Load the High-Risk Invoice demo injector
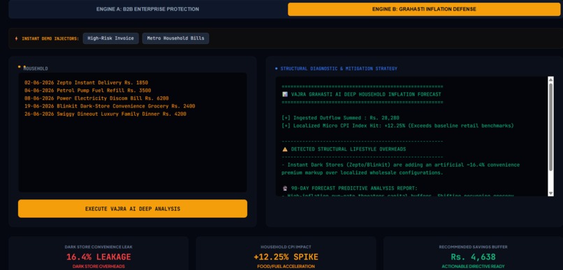The height and width of the screenshot is (270, 563). click(110, 38)
